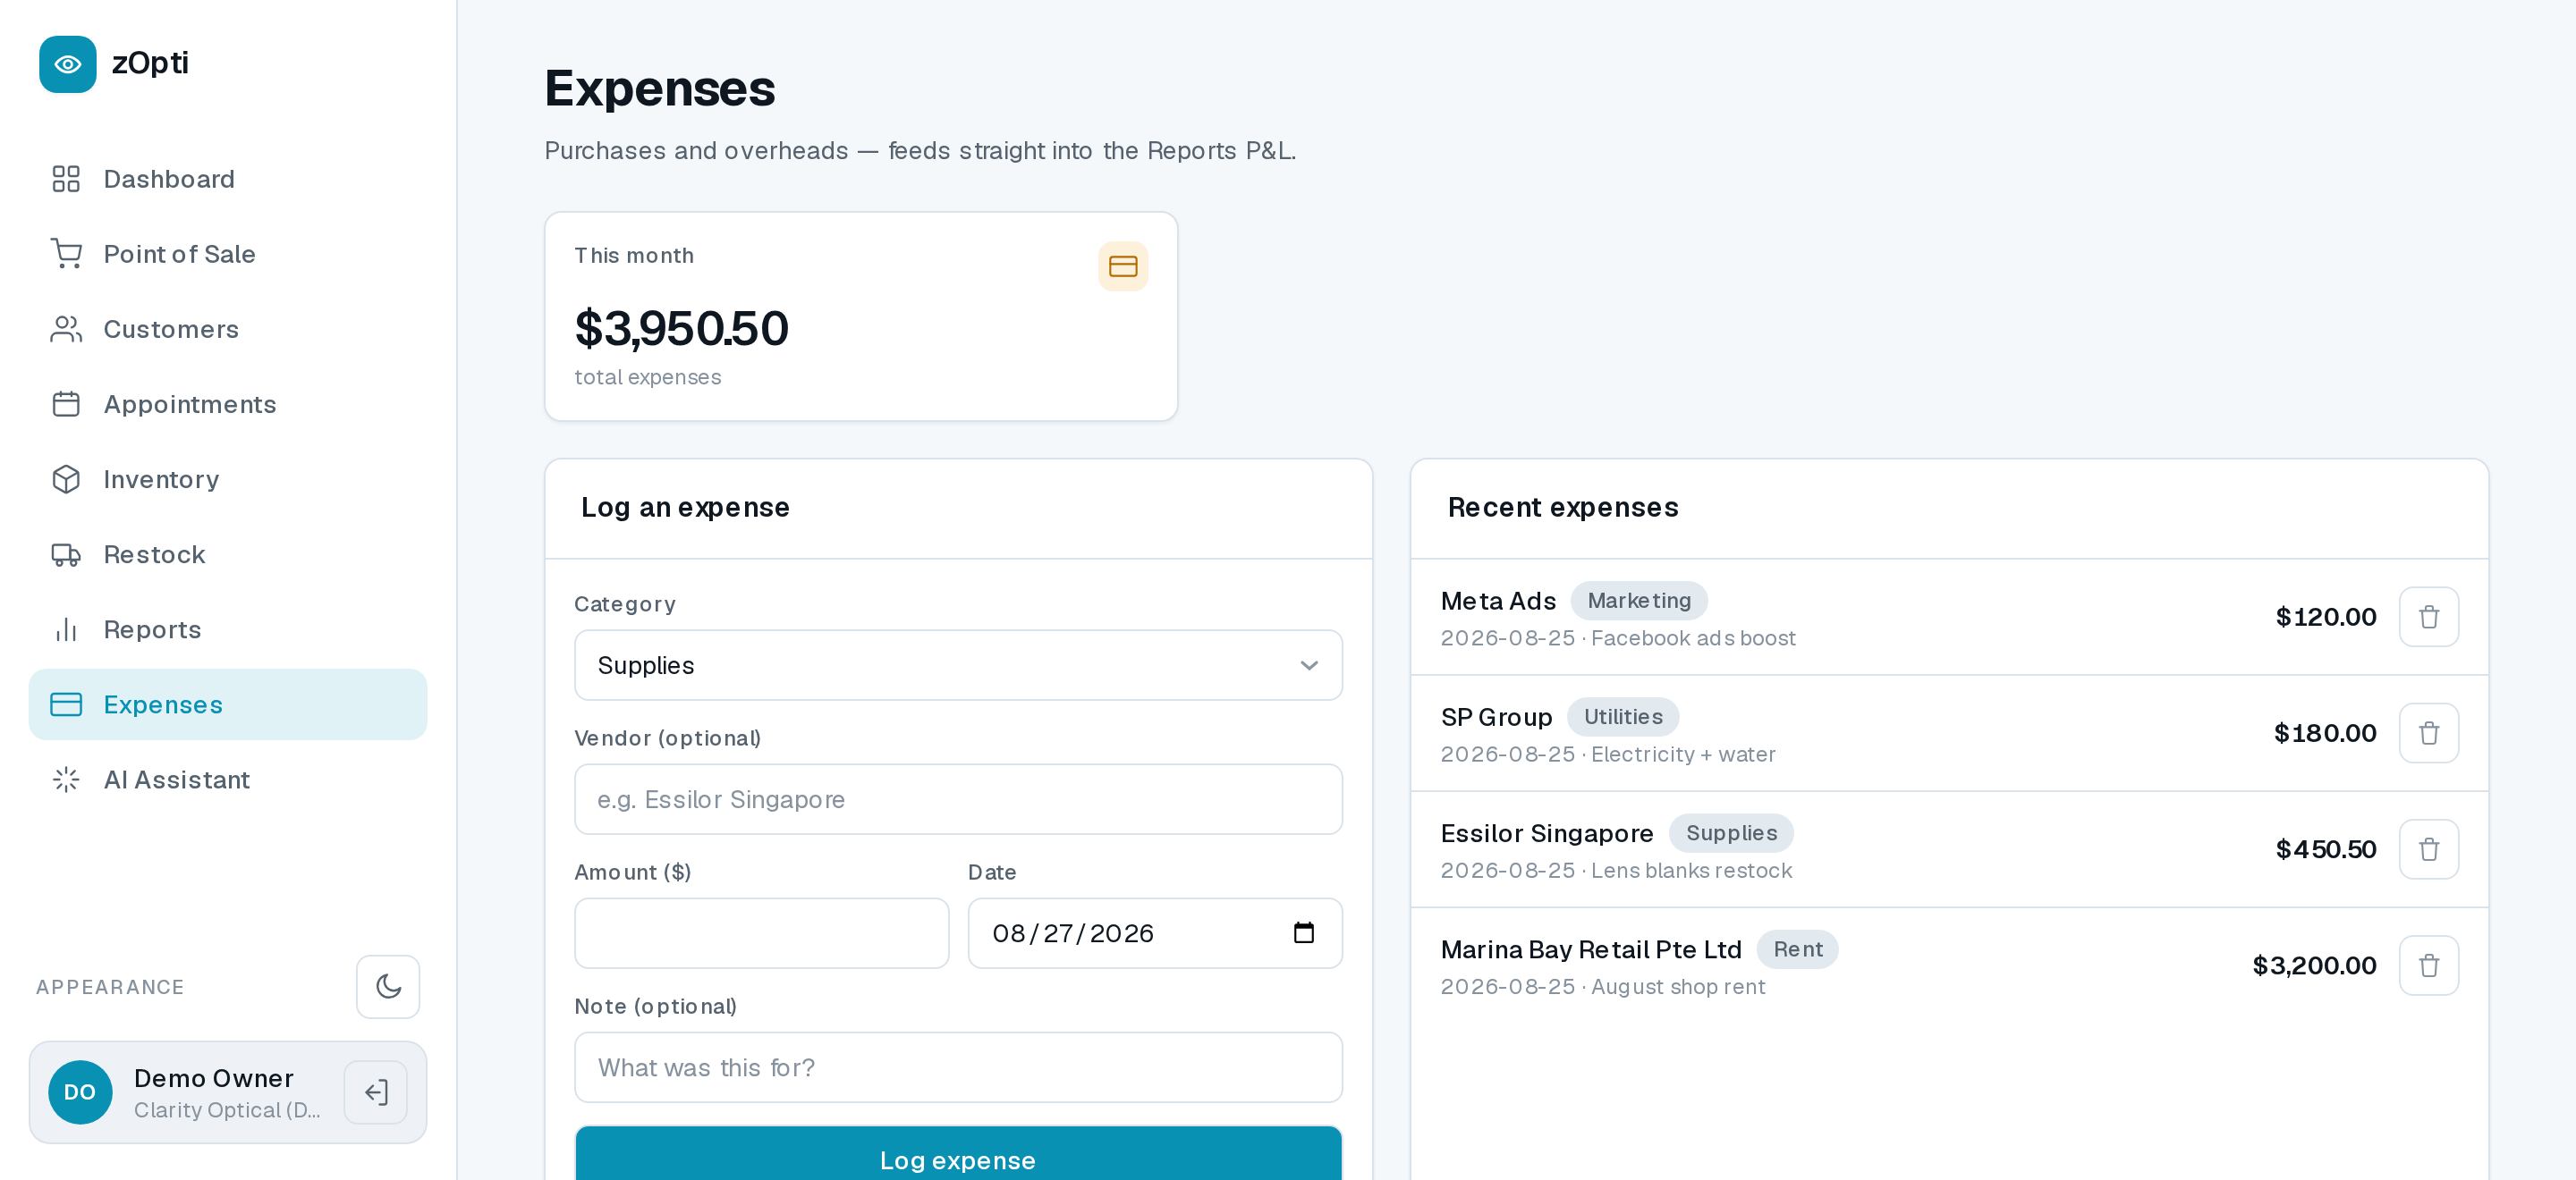
Task: Click the Demo Owner name
Action: coord(213,1077)
